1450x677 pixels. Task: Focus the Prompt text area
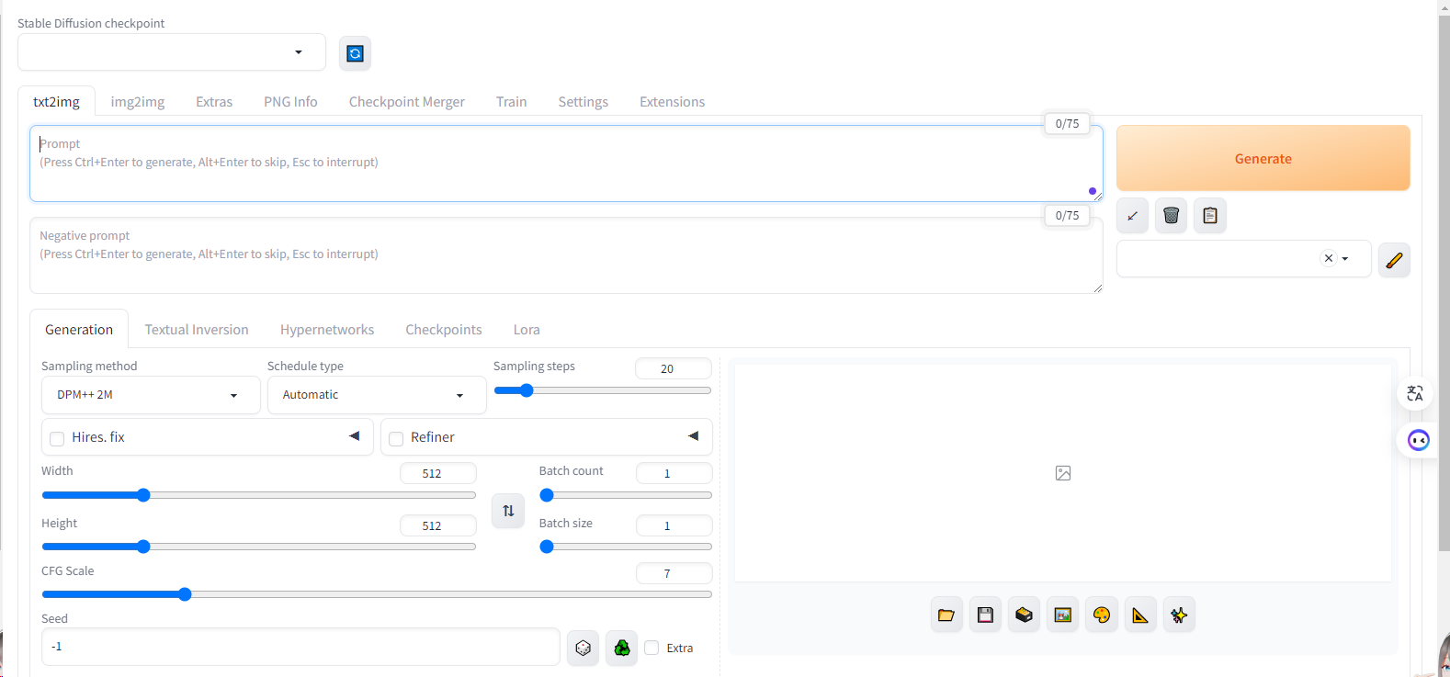pos(566,164)
